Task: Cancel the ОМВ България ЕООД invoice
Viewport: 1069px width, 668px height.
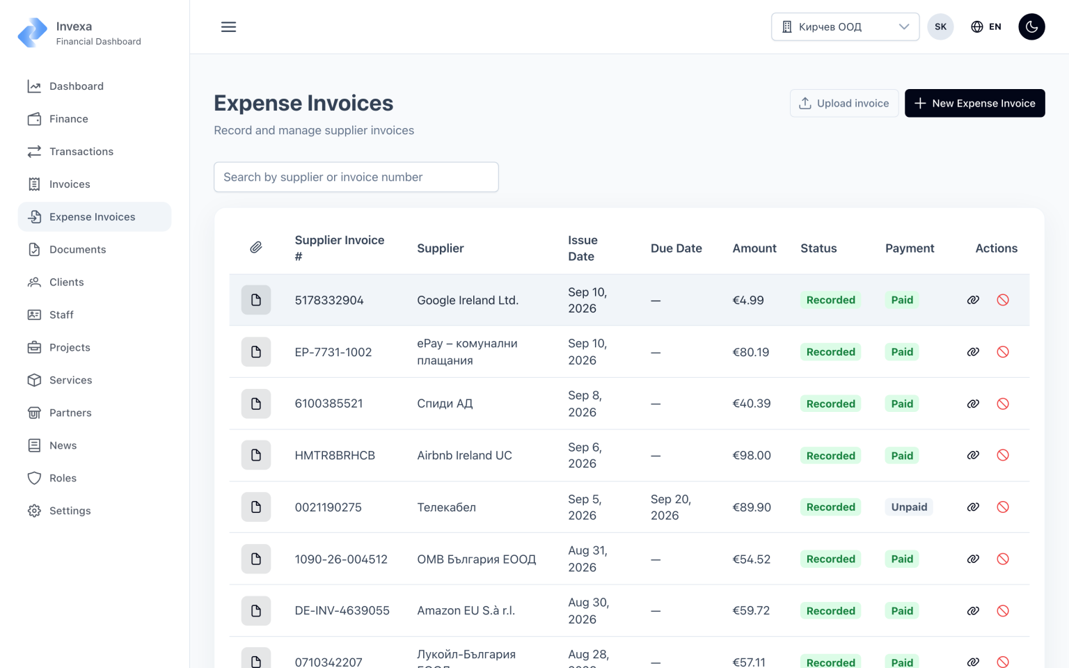Action: pyautogui.click(x=1003, y=559)
